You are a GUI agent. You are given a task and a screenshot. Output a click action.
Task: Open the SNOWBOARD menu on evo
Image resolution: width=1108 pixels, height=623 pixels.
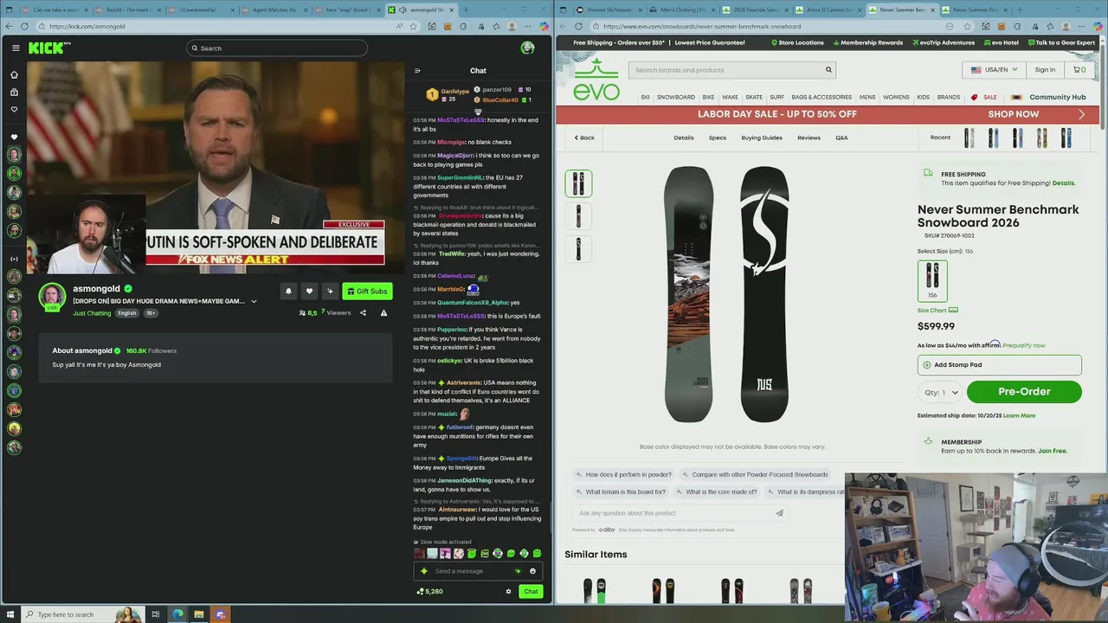675,97
